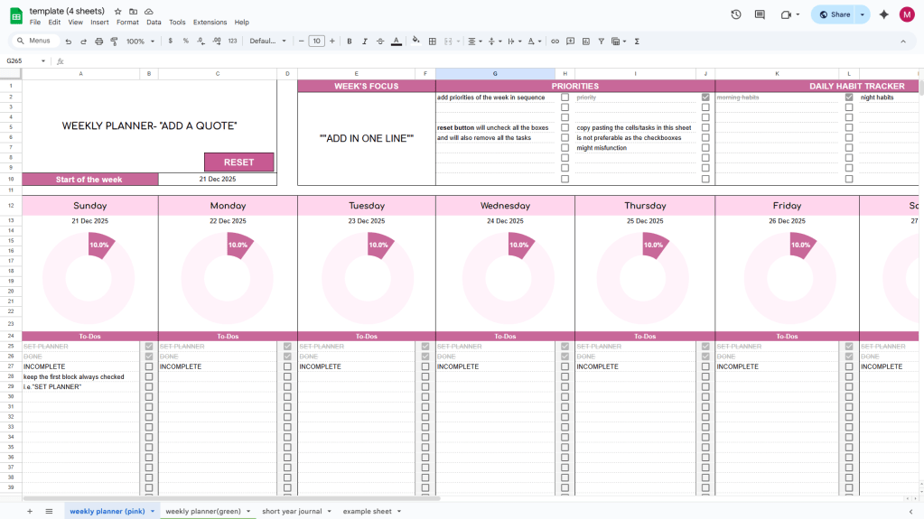The height and width of the screenshot is (519, 924).
Task: Open the fill color picker
Action: click(x=415, y=42)
